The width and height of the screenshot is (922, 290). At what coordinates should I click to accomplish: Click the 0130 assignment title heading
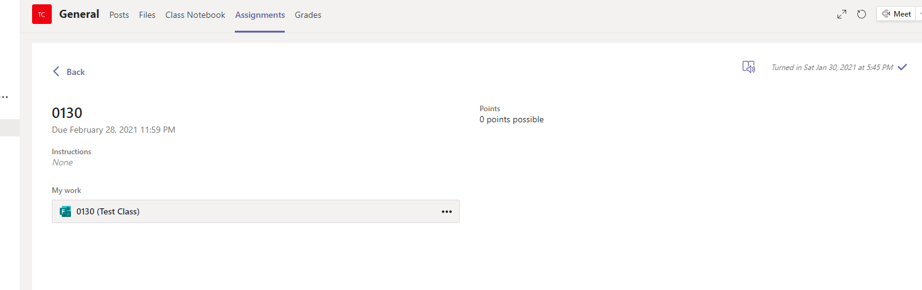tap(67, 113)
